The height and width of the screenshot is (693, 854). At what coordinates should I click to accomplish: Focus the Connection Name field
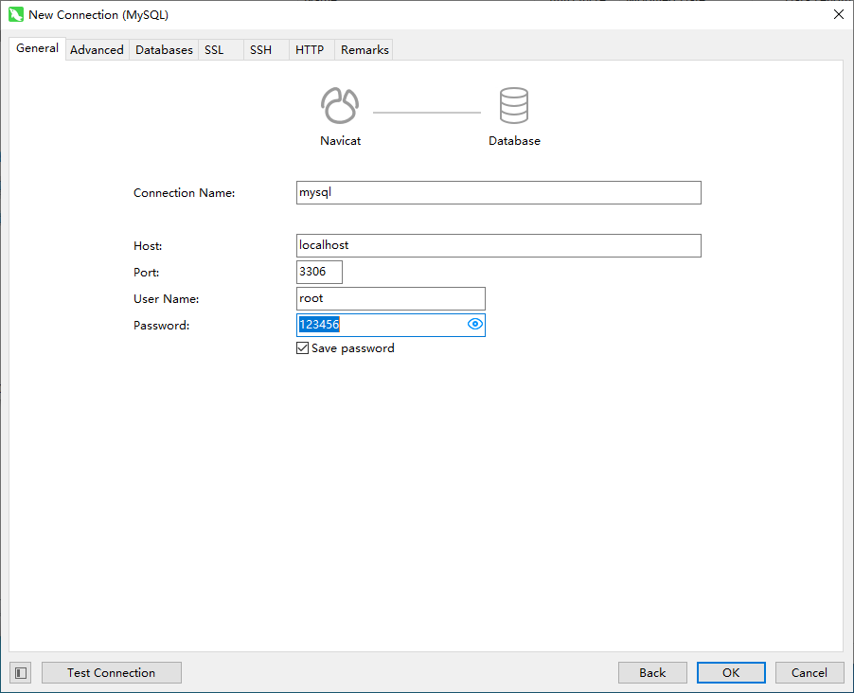(498, 193)
